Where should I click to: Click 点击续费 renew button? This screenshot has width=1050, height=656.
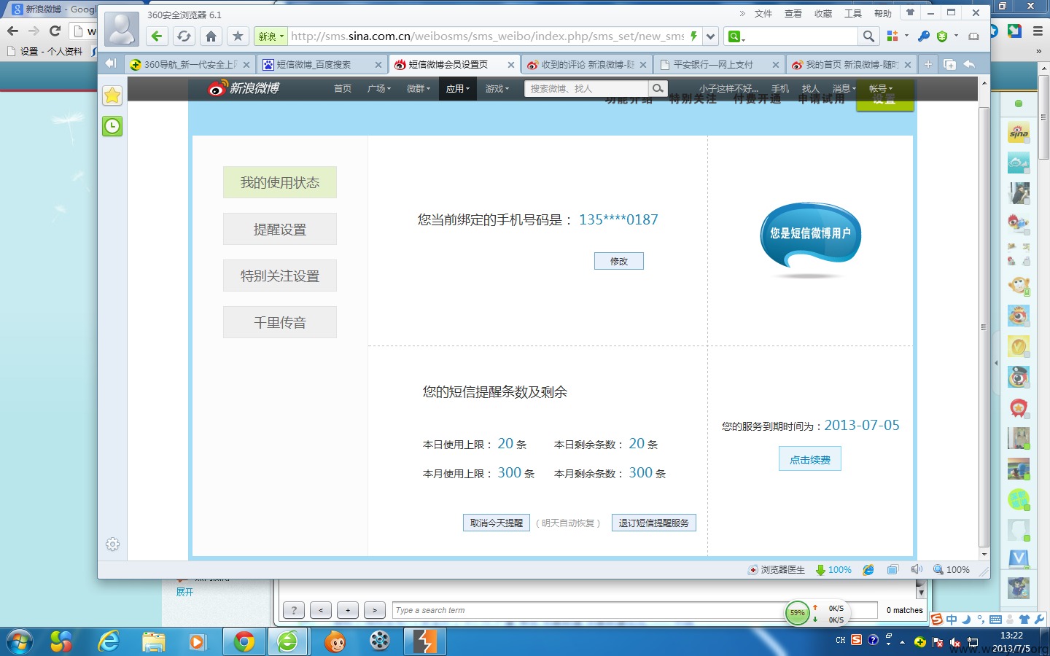[810, 459]
